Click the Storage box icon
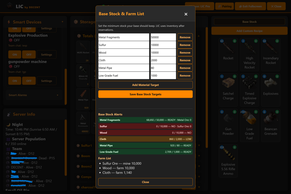Viewport: 291px width, 194px height. (76, 22)
